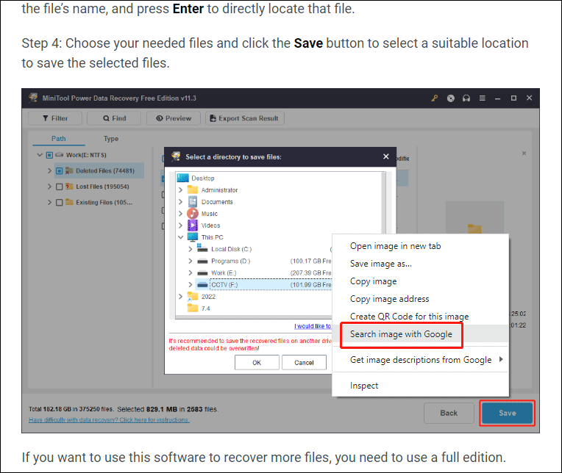Screen dimensions: 562x473
Task: Click the folder thumbnail in preview pane
Action: click(474, 217)
